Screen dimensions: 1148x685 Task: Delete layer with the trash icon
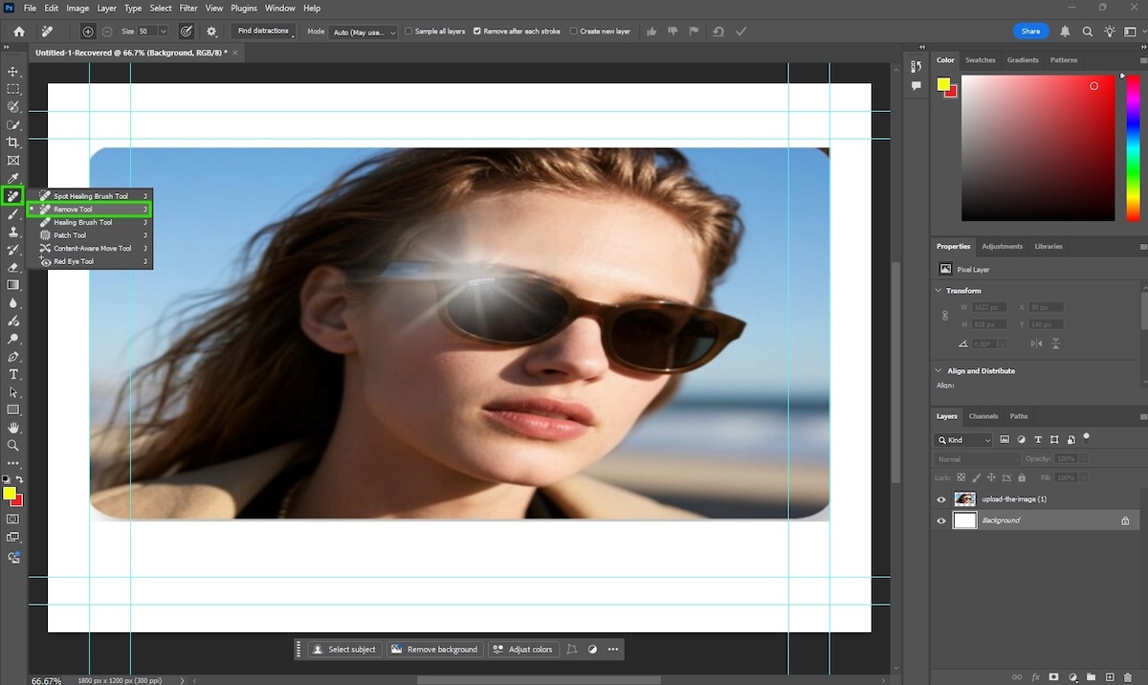pos(1126,677)
